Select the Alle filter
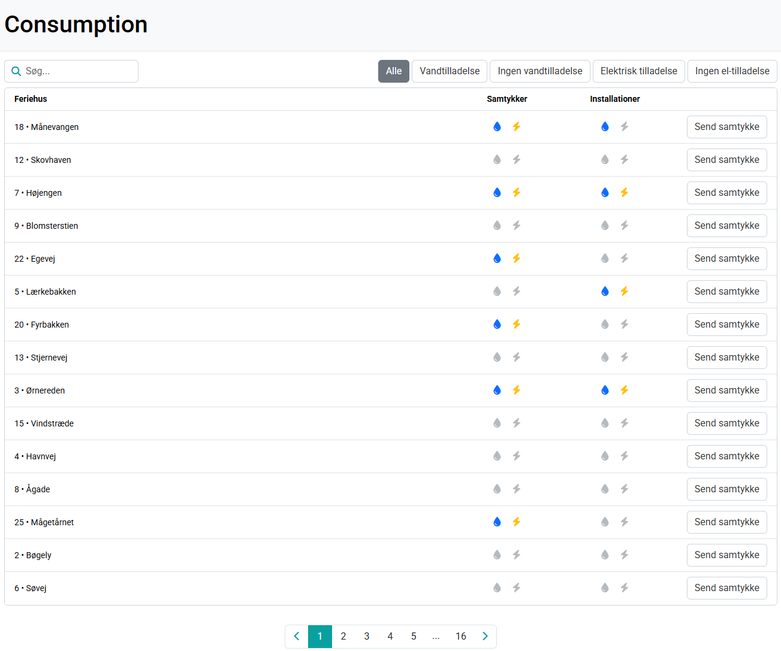 [x=393, y=71]
